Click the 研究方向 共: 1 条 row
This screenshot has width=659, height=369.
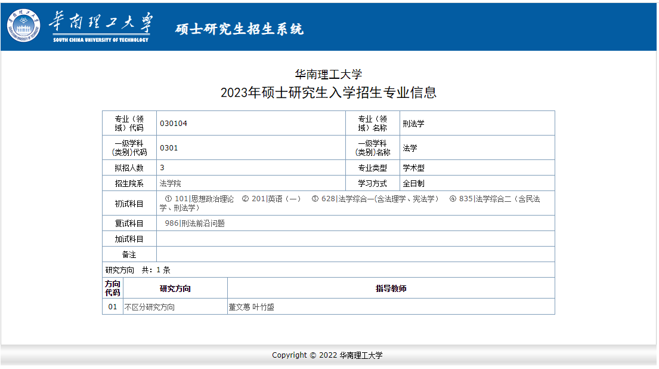pos(328,270)
